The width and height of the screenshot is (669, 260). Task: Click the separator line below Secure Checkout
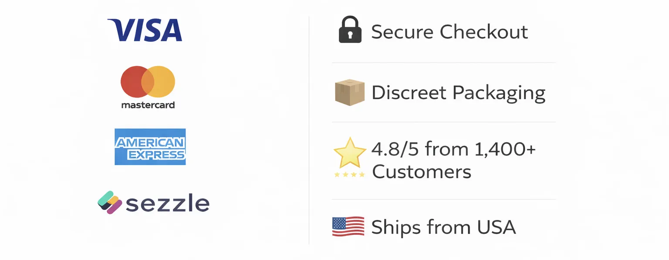(x=443, y=63)
